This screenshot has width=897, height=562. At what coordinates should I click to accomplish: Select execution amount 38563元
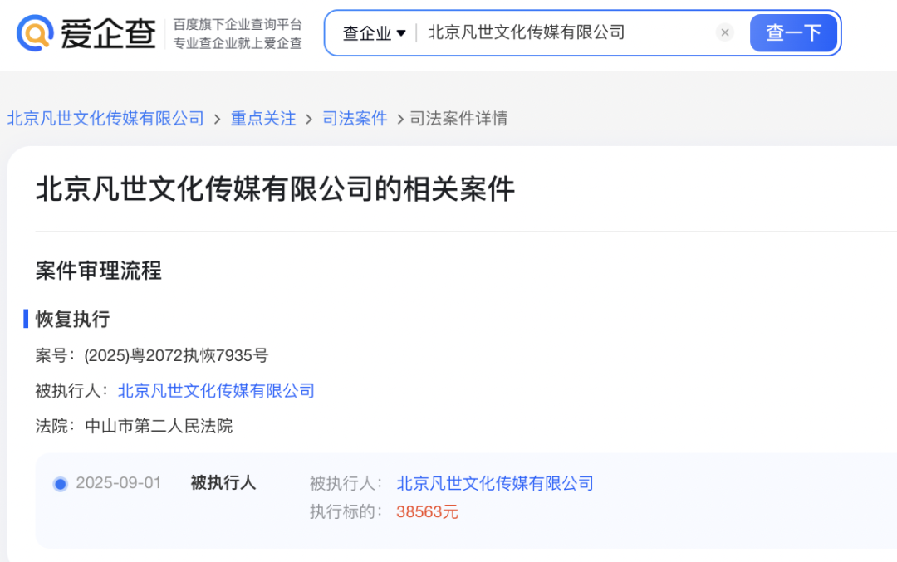coord(428,511)
